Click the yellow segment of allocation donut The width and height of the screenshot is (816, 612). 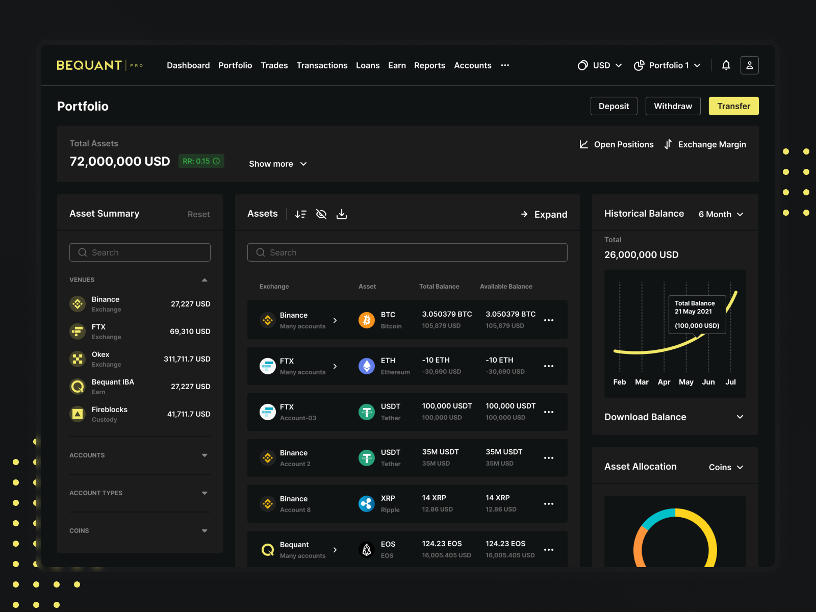(x=706, y=530)
